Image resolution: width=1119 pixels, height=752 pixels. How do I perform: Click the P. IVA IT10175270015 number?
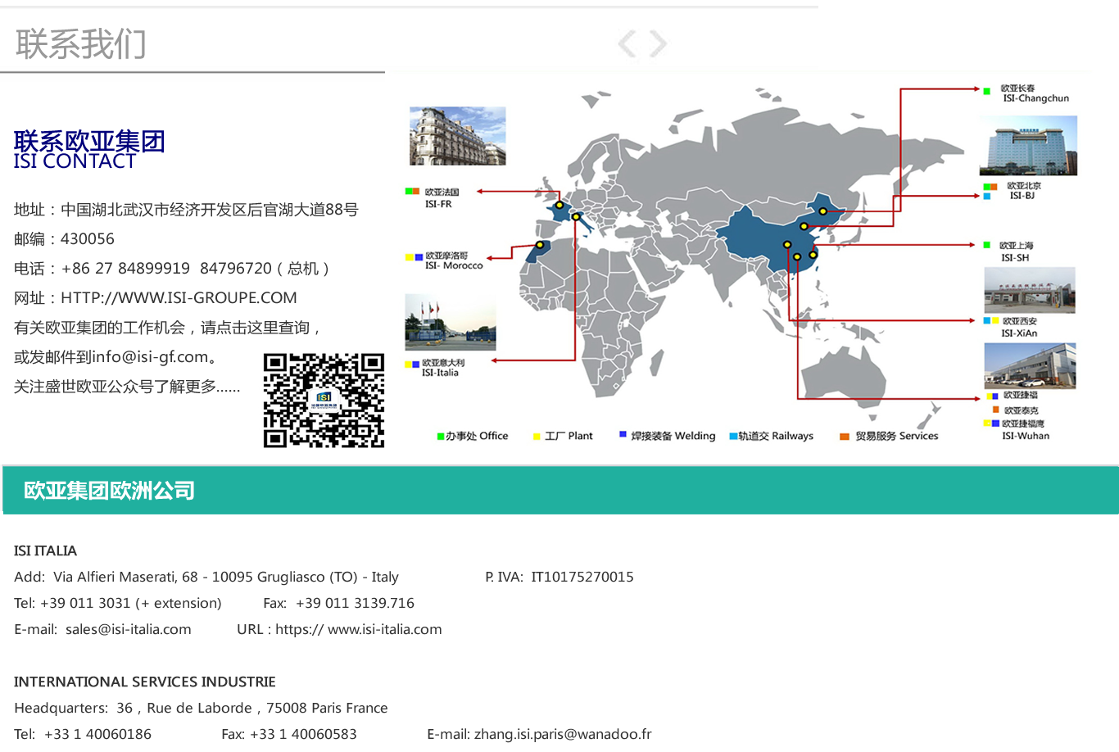coord(559,577)
